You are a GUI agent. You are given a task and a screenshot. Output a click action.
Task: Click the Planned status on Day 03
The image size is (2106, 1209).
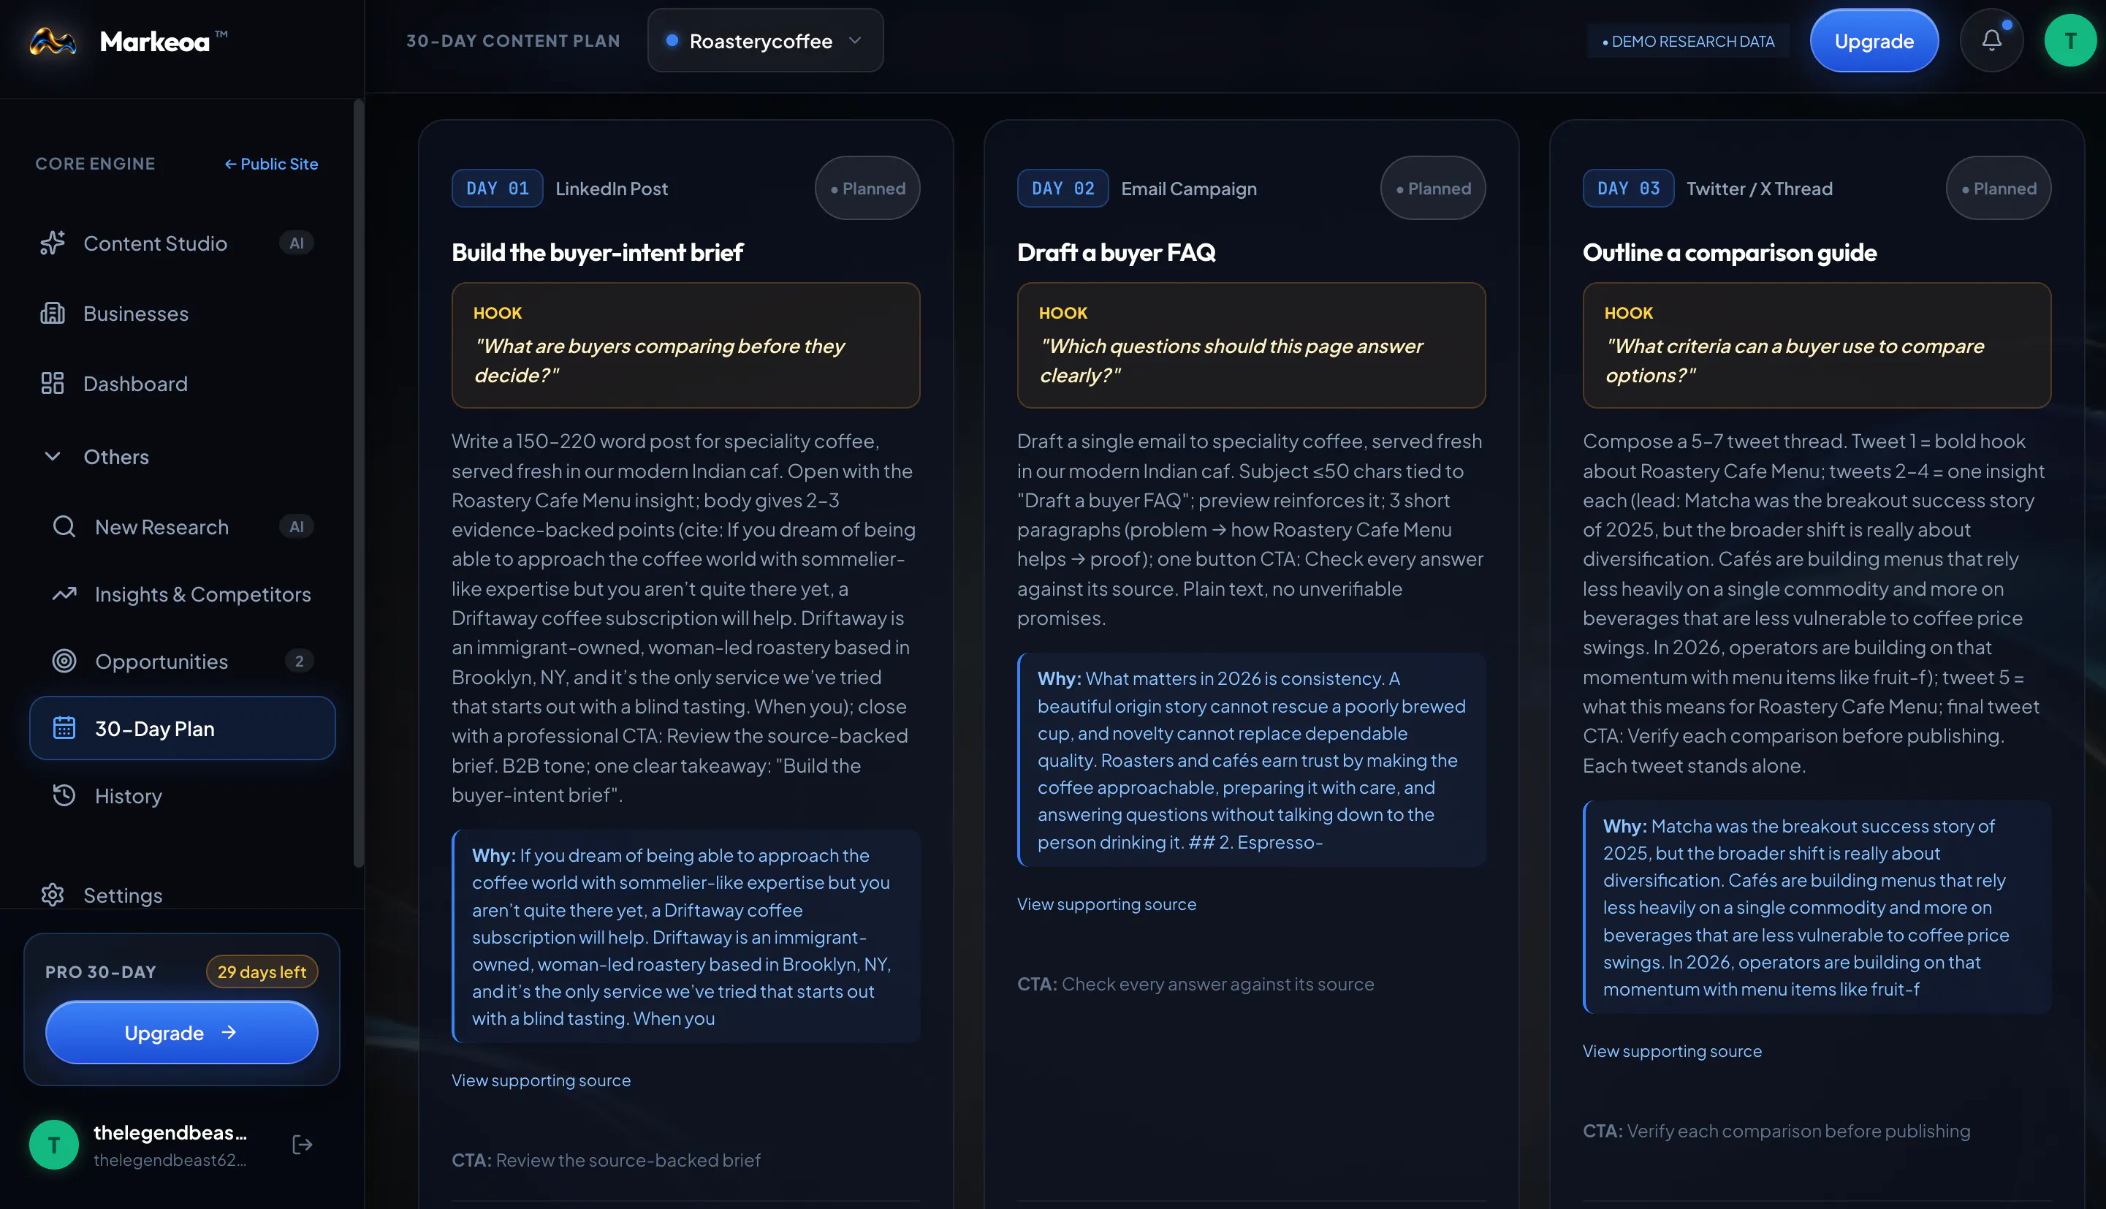[x=1998, y=188]
